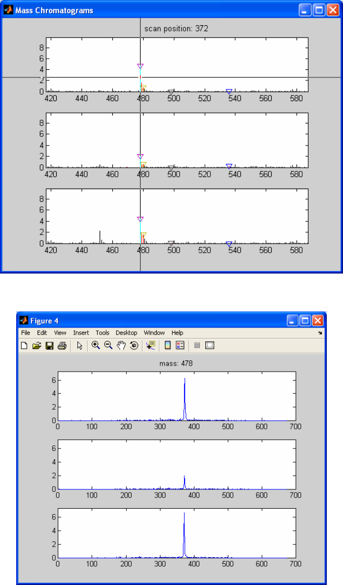Image resolution: width=343 pixels, height=585 pixels.
Task: Maximize the Figure 4 window
Action: 305,321
